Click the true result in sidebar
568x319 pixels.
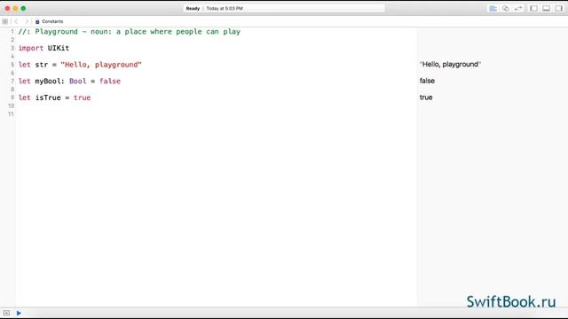(426, 97)
